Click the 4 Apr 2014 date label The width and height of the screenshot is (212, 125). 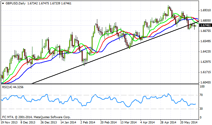point(147,122)
